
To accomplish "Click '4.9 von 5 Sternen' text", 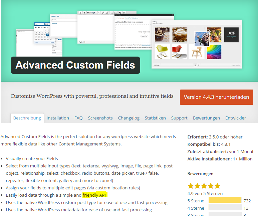I will coord(205,194).
